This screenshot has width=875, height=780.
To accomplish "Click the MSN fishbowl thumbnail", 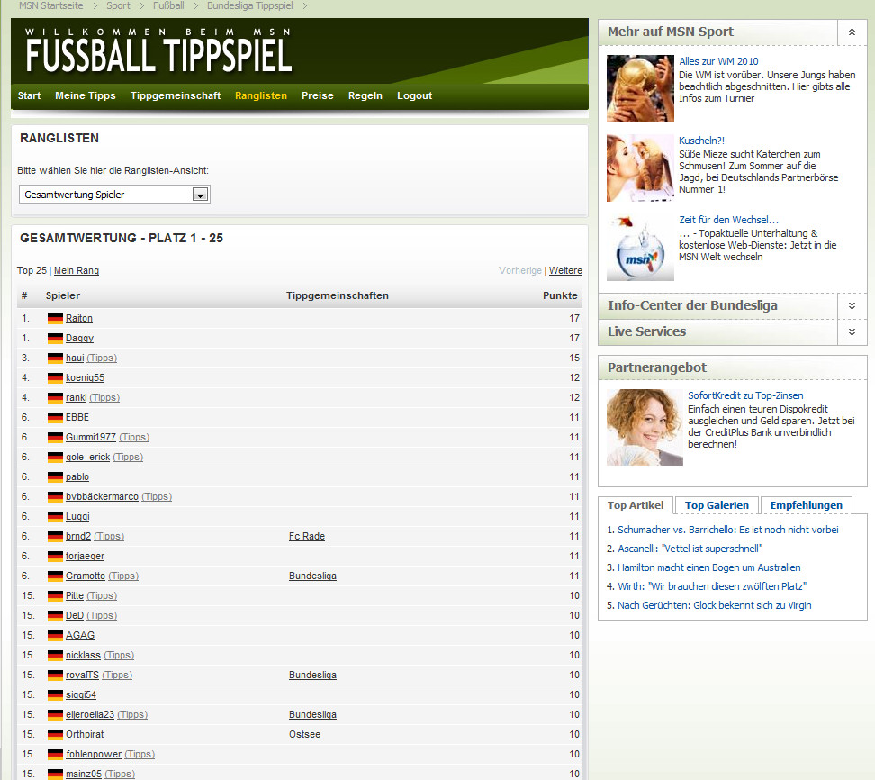I will click(x=640, y=248).
